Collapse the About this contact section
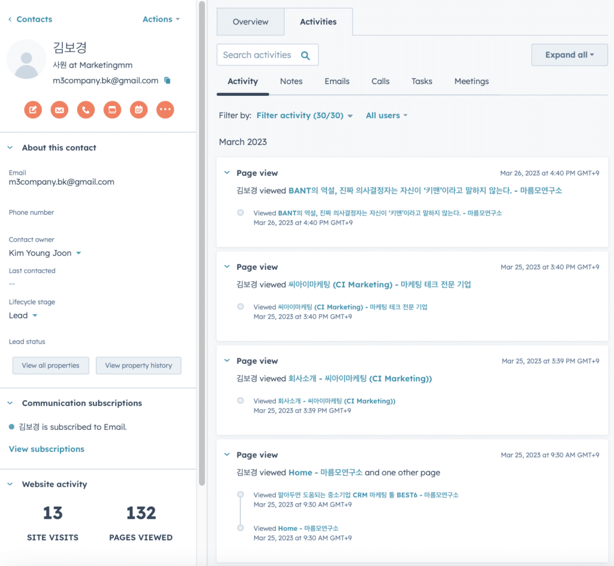This screenshot has width=614, height=566. pyautogui.click(x=10, y=147)
